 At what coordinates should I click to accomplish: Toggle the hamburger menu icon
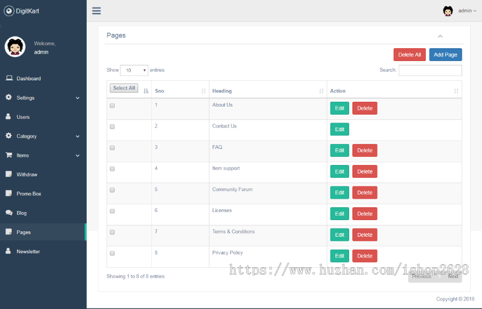coord(96,11)
